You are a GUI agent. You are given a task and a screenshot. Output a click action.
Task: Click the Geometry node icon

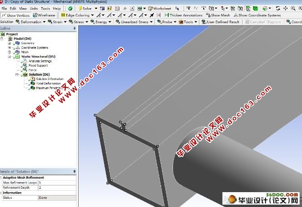(x=17, y=43)
